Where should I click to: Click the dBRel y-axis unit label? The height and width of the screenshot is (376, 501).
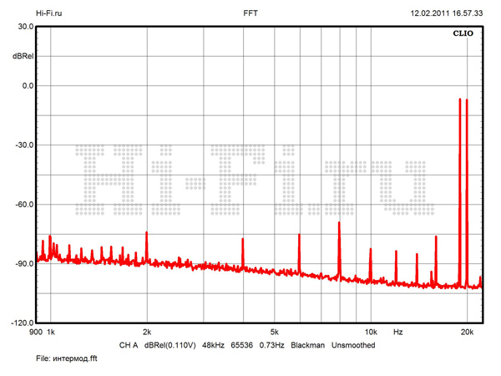coord(22,55)
